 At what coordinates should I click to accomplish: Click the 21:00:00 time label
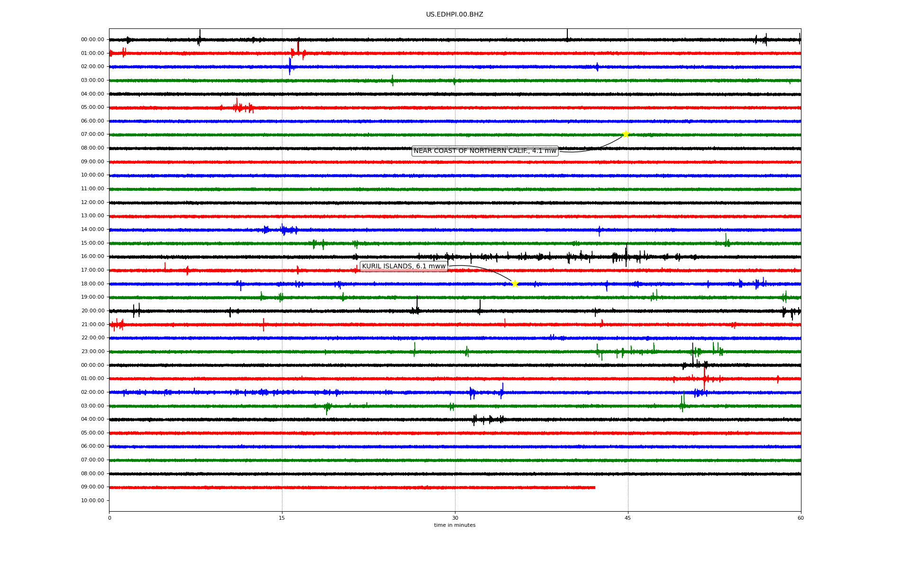[92, 325]
